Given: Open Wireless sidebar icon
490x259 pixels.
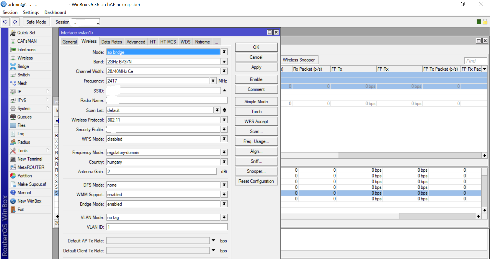Looking at the screenshot, I should (13, 58).
